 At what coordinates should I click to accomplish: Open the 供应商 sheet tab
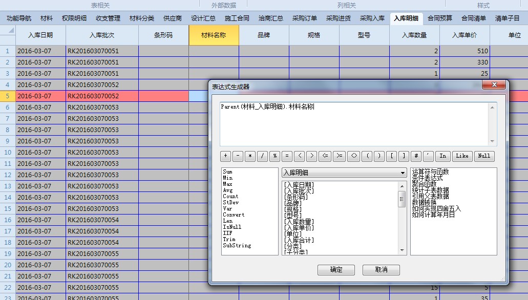(x=173, y=18)
